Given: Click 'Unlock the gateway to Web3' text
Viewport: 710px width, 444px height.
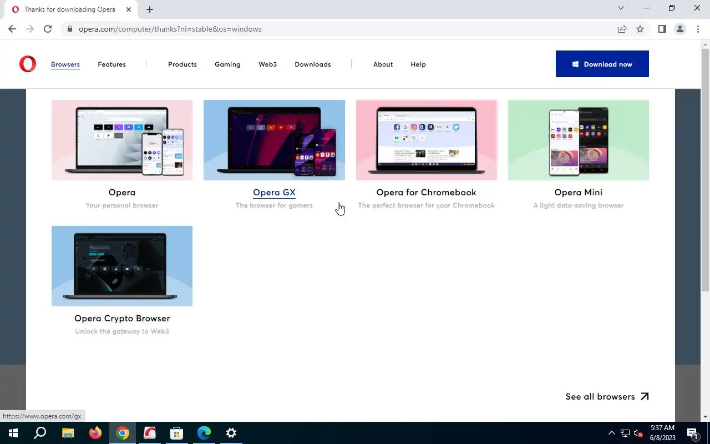Looking at the screenshot, I should click(122, 331).
